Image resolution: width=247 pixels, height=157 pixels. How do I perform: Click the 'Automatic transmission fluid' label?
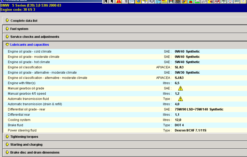(x=28, y=99)
